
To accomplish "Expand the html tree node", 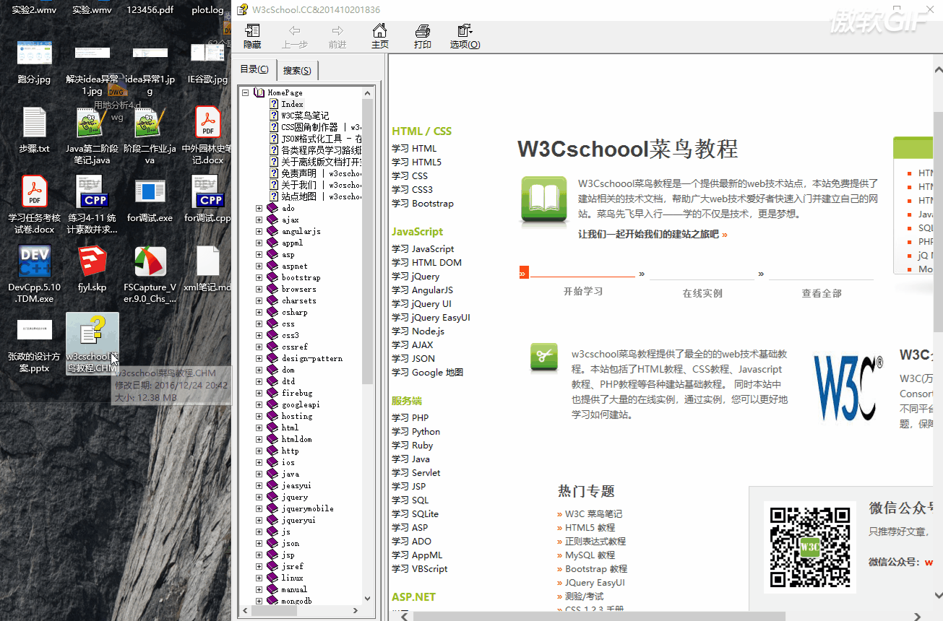I will pyautogui.click(x=259, y=427).
